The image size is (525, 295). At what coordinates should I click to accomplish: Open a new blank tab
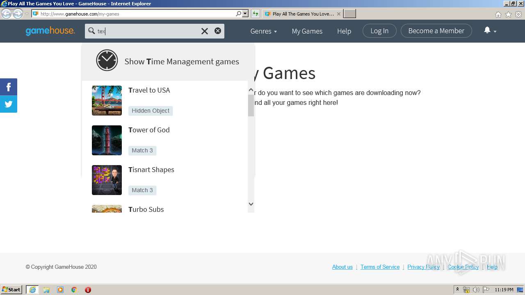349,14
